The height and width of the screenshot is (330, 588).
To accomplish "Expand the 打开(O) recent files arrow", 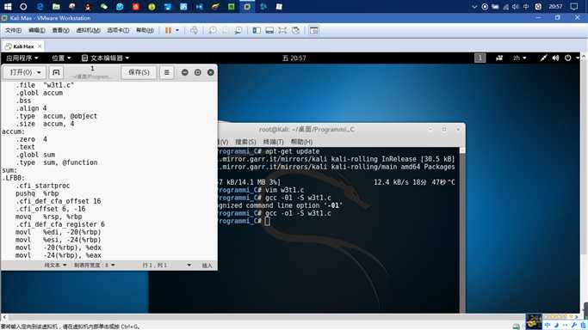I will pos(39,72).
